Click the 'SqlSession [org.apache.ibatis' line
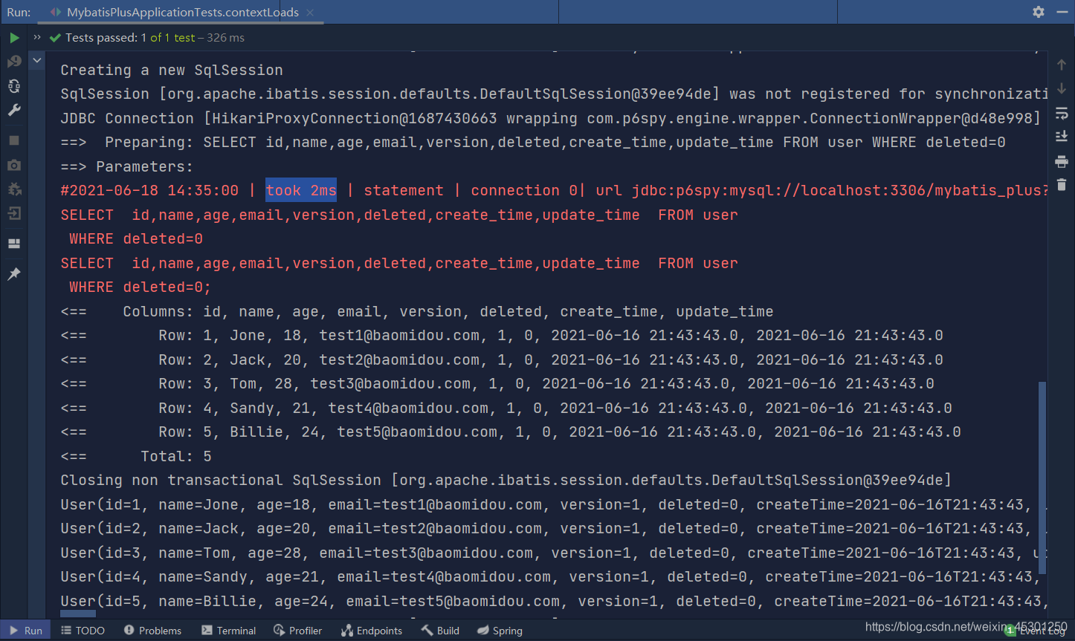 [x=554, y=94]
